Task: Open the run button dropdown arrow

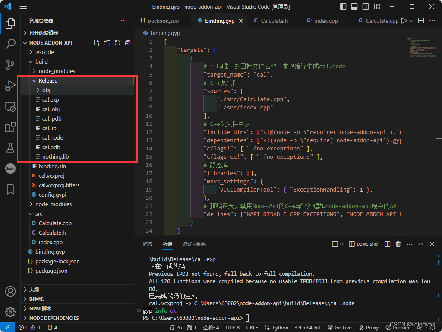Action: coord(412,20)
